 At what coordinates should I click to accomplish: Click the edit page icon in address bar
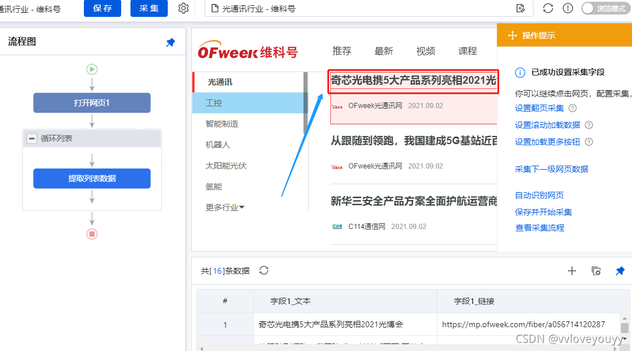click(x=520, y=9)
